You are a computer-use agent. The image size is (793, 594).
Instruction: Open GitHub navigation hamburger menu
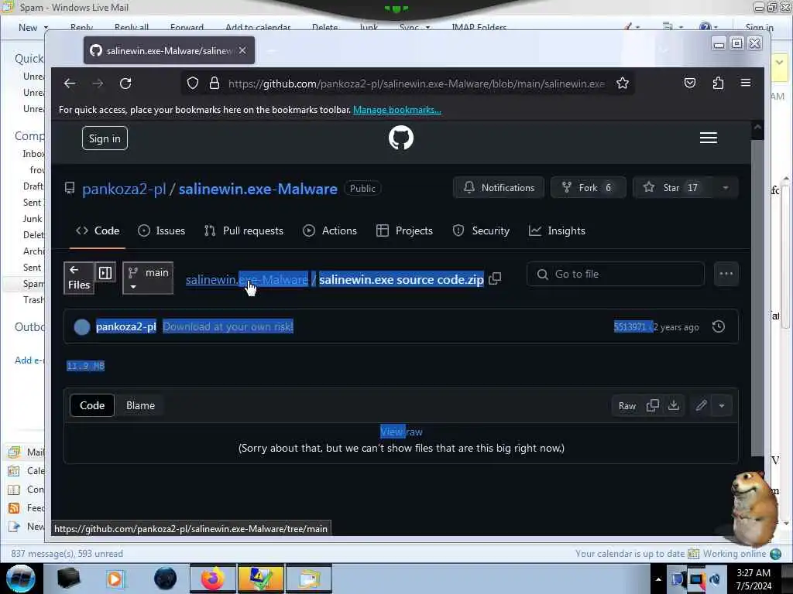[708, 138]
